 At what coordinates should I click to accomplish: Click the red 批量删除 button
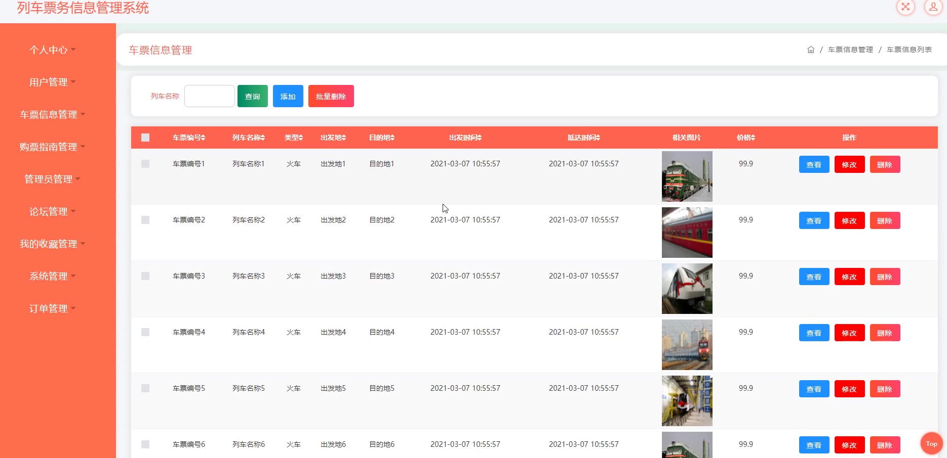pos(331,96)
